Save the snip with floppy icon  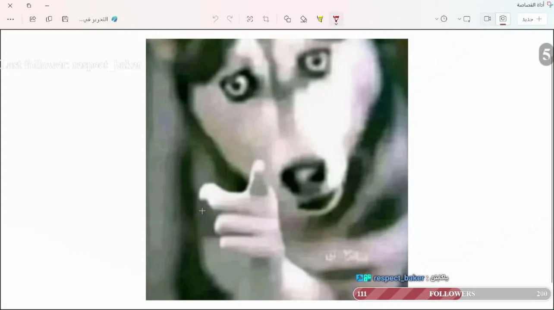click(x=65, y=19)
